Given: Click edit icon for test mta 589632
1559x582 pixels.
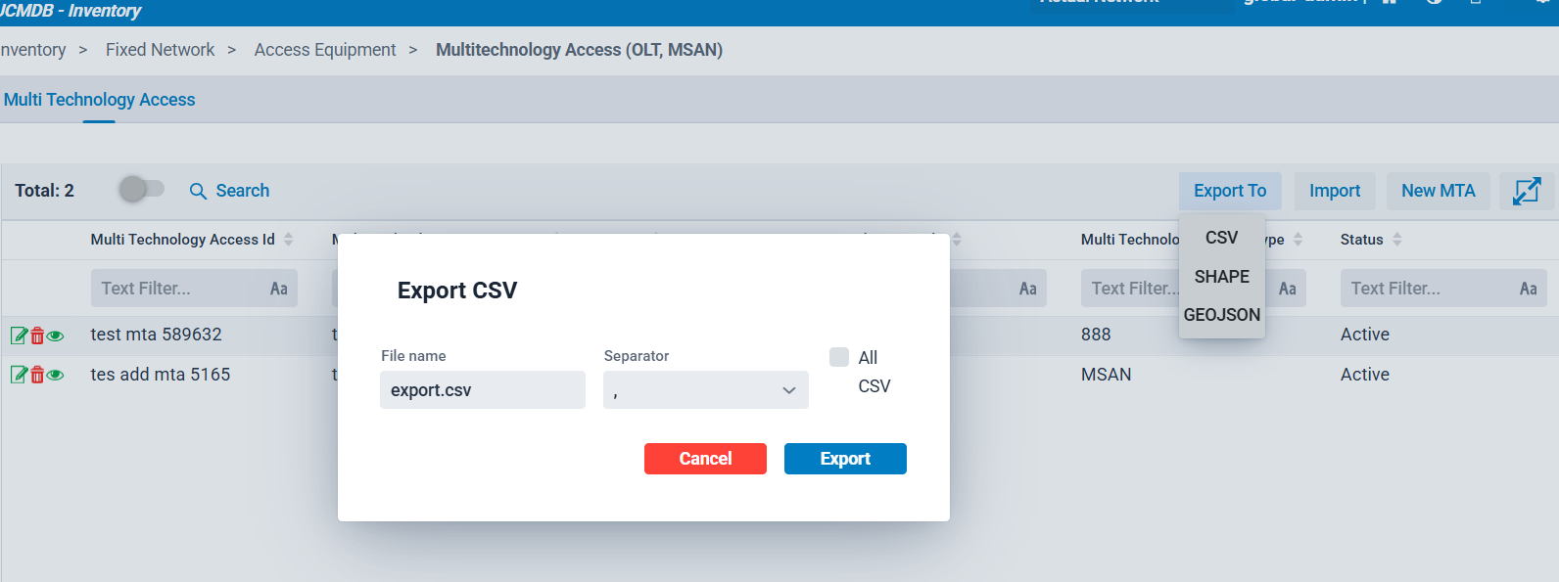Looking at the screenshot, I should (x=18, y=336).
